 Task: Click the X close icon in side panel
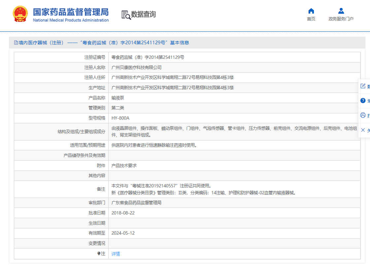coord(363,130)
